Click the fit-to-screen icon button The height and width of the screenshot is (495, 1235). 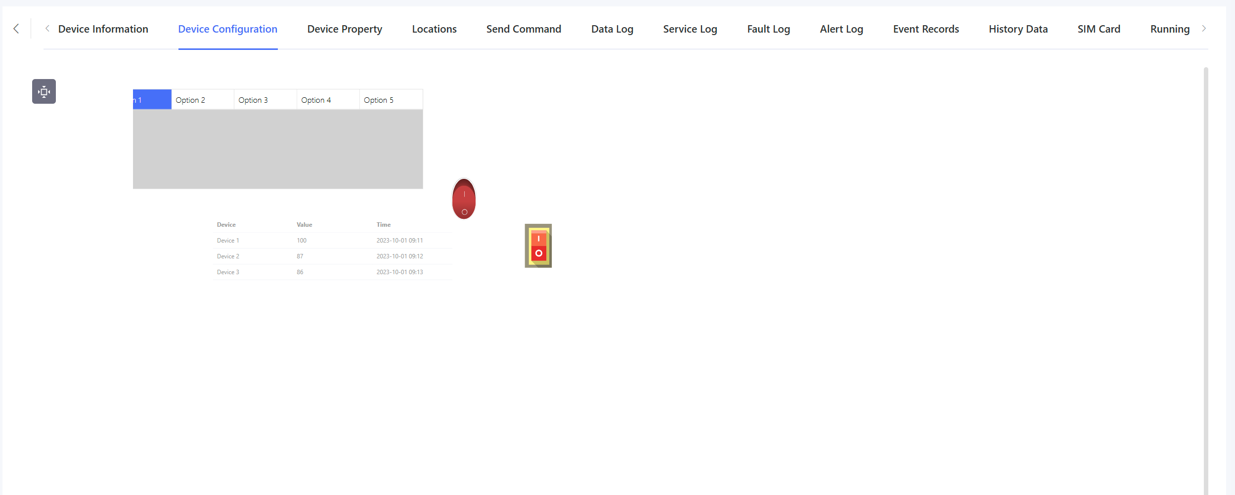click(44, 91)
